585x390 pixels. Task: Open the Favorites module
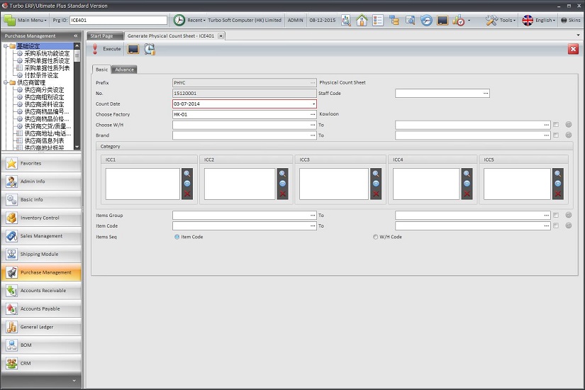pyautogui.click(x=41, y=164)
